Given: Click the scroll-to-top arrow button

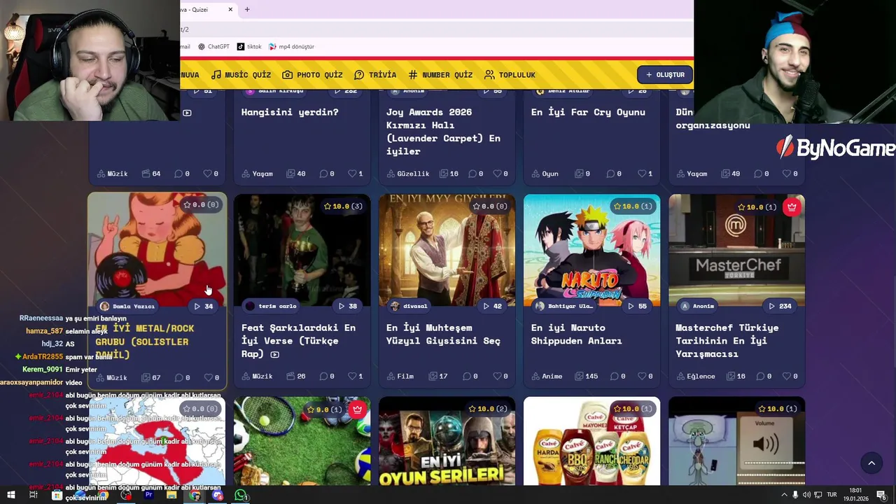Looking at the screenshot, I should (x=871, y=463).
